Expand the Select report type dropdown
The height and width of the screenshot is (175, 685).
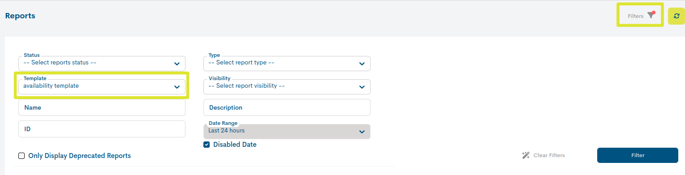(287, 63)
